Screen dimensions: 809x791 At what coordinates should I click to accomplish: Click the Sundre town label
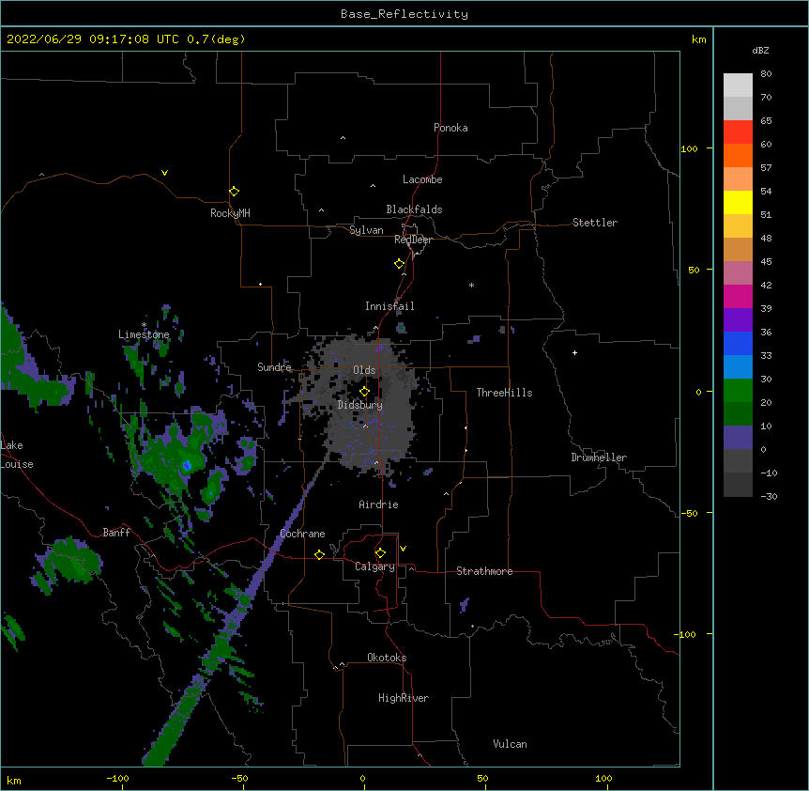coord(274,367)
